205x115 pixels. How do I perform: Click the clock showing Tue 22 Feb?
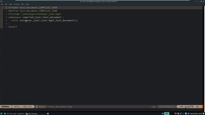click(196, 114)
